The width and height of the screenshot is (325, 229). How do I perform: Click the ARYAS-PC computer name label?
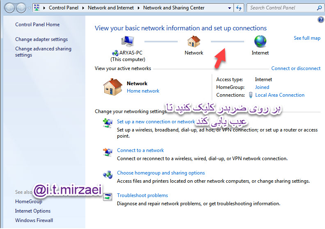coord(131,53)
